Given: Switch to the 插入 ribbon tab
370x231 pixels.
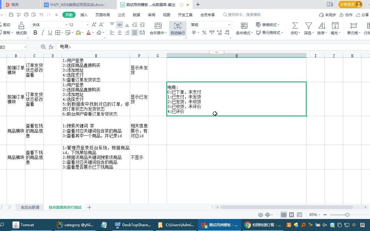Looking at the screenshot, I should (84, 14).
